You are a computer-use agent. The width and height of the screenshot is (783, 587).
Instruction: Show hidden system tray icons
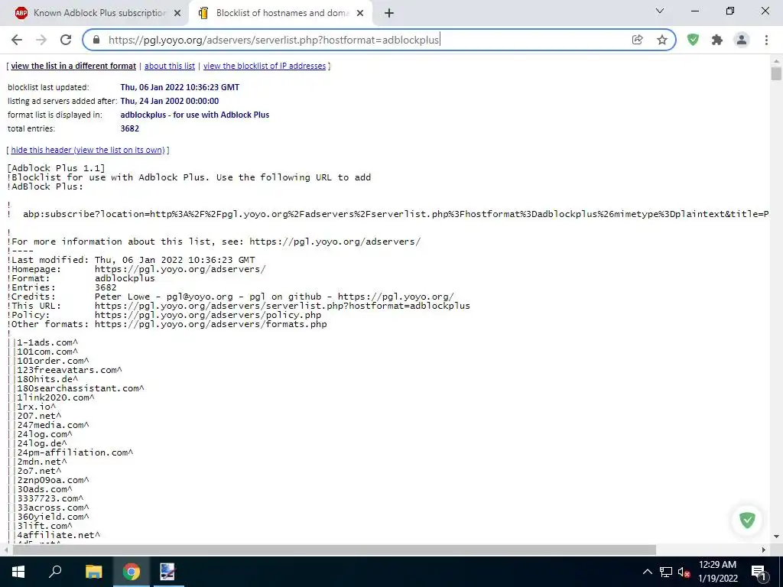point(647,572)
